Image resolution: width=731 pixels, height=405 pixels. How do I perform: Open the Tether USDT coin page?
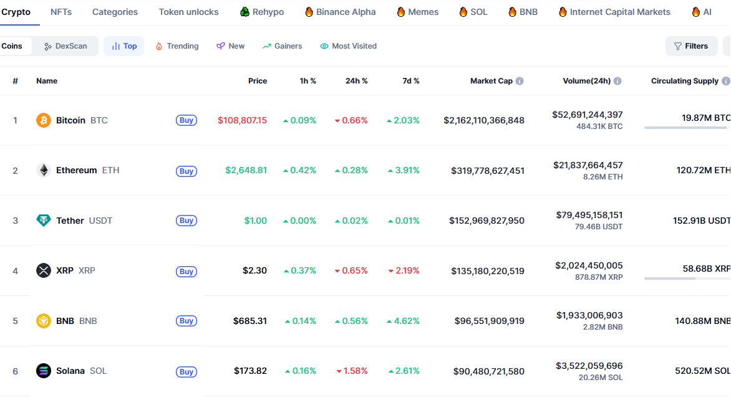point(84,220)
